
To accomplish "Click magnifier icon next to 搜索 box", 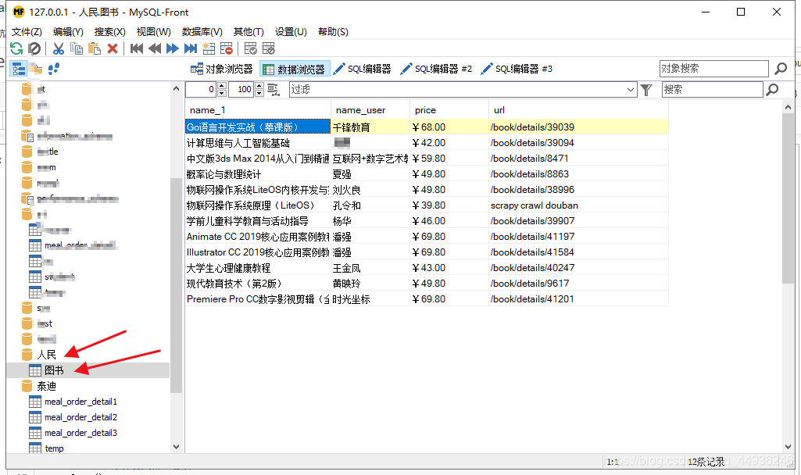I will (x=772, y=90).
